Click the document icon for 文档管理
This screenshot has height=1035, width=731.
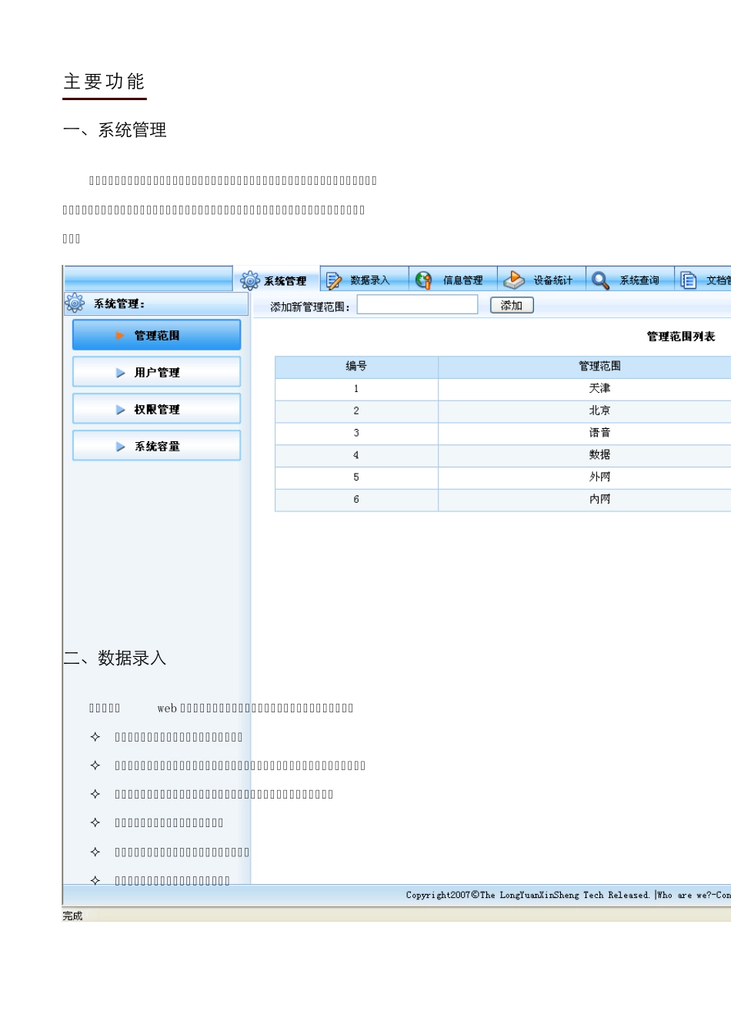[x=689, y=280]
